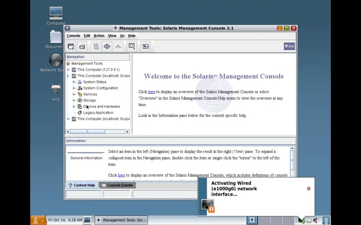Select the This Computer (127.0.0.1) label

click(98, 70)
